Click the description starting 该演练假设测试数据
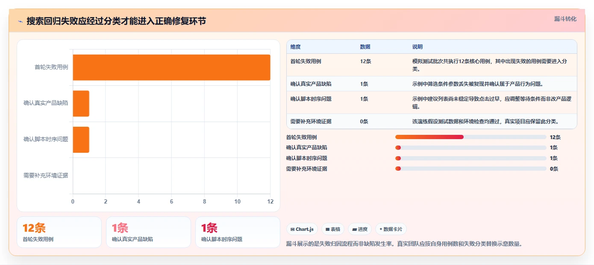The image size is (594, 265). pos(485,122)
